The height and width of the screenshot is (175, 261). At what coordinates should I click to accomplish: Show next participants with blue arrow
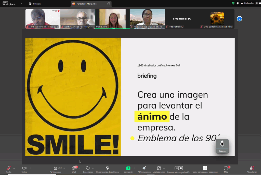(239, 19)
